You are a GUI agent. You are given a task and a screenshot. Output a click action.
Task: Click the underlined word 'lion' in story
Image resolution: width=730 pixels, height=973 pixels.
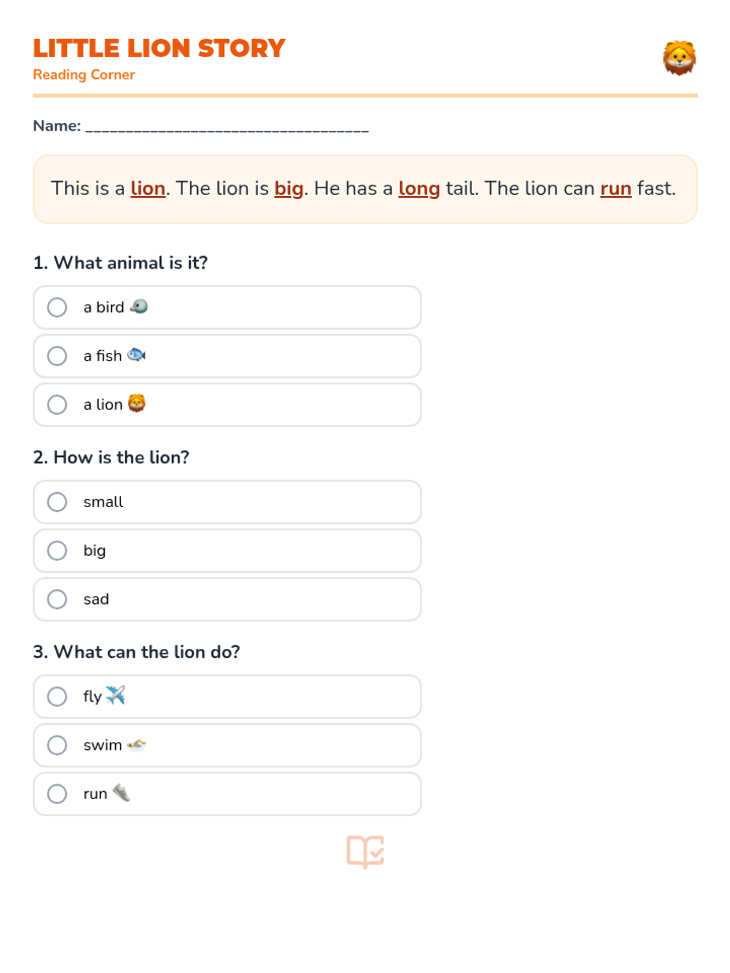coord(148,189)
